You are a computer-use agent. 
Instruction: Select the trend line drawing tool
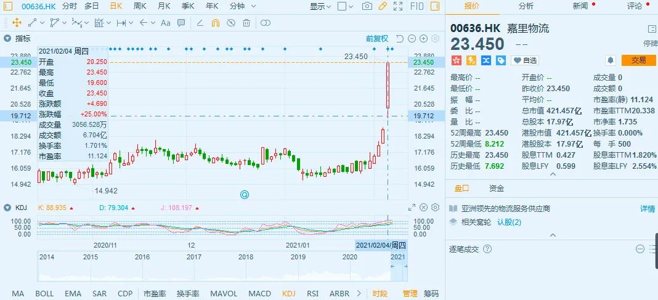[32, 23]
